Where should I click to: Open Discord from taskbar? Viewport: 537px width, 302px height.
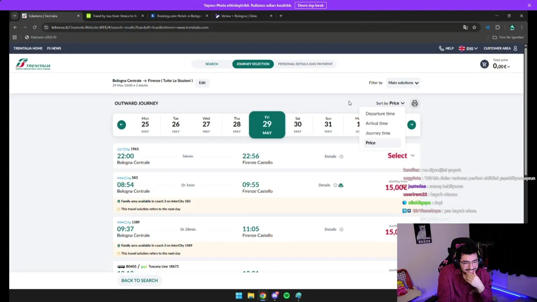pyautogui.click(x=275, y=296)
